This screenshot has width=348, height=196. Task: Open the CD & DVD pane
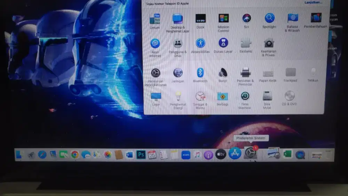click(x=290, y=96)
